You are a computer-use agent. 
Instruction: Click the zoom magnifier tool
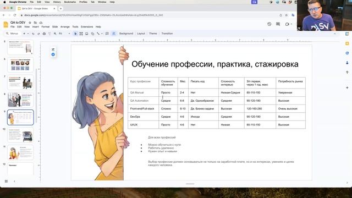[55, 34]
